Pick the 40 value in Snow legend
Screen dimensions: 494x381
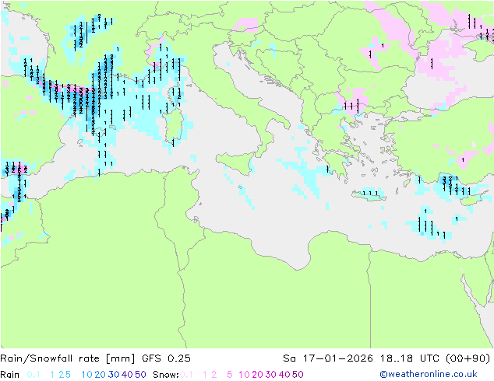click(284, 375)
